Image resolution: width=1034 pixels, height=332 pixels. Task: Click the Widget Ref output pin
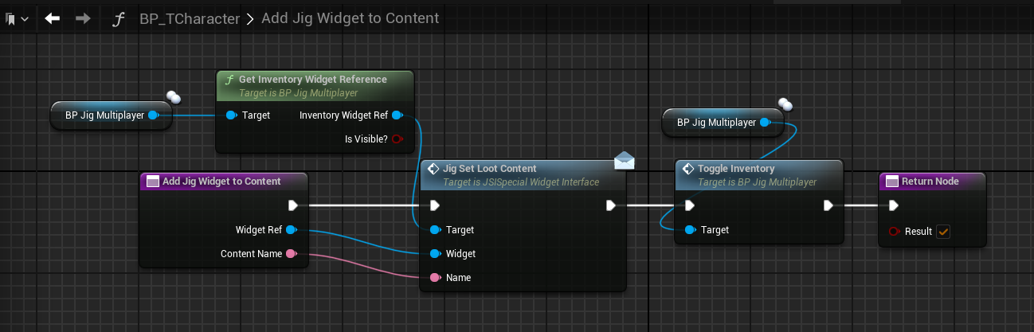(291, 230)
